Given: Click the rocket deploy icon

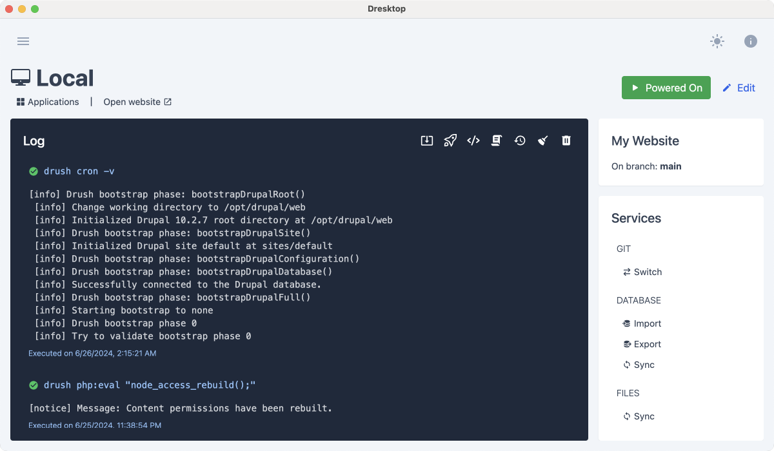Looking at the screenshot, I should [x=450, y=140].
